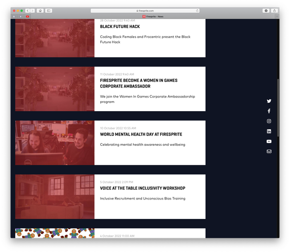Image resolution: width=290 pixels, height=252 pixels.
Task: Reload page via address bar refresh icon
Action: coord(197,11)
